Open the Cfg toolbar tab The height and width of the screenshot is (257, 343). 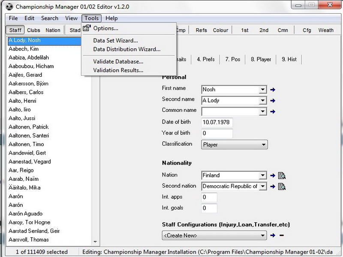[x=307, y=30]
